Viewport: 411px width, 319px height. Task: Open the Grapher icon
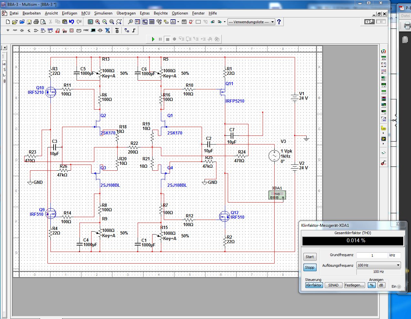[173, 22]
